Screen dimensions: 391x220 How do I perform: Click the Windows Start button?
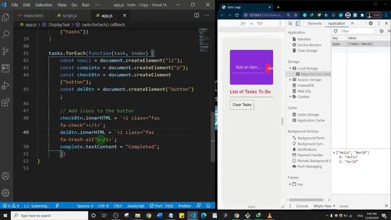tap(5, 215)
